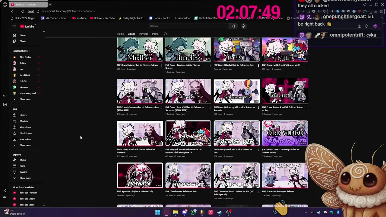This screenshot has width=386, height=217.
Task: Open the Opera menu logo icon
Action: 5,5
